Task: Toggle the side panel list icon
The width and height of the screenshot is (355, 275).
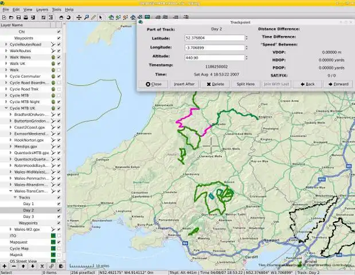Action: point(50,17)
